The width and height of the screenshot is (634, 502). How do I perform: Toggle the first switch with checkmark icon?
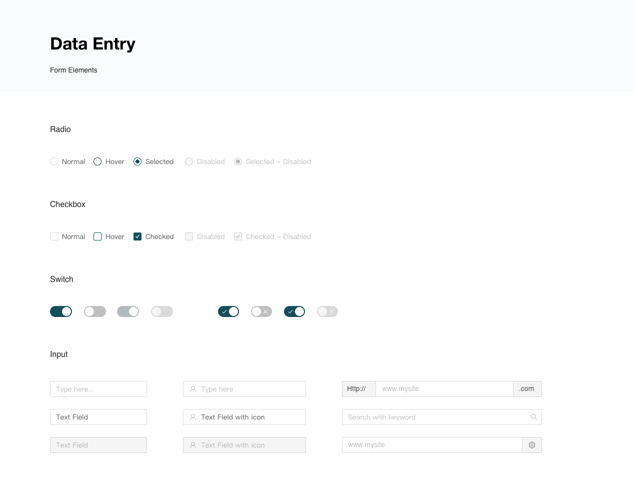[x=228, y=311]
